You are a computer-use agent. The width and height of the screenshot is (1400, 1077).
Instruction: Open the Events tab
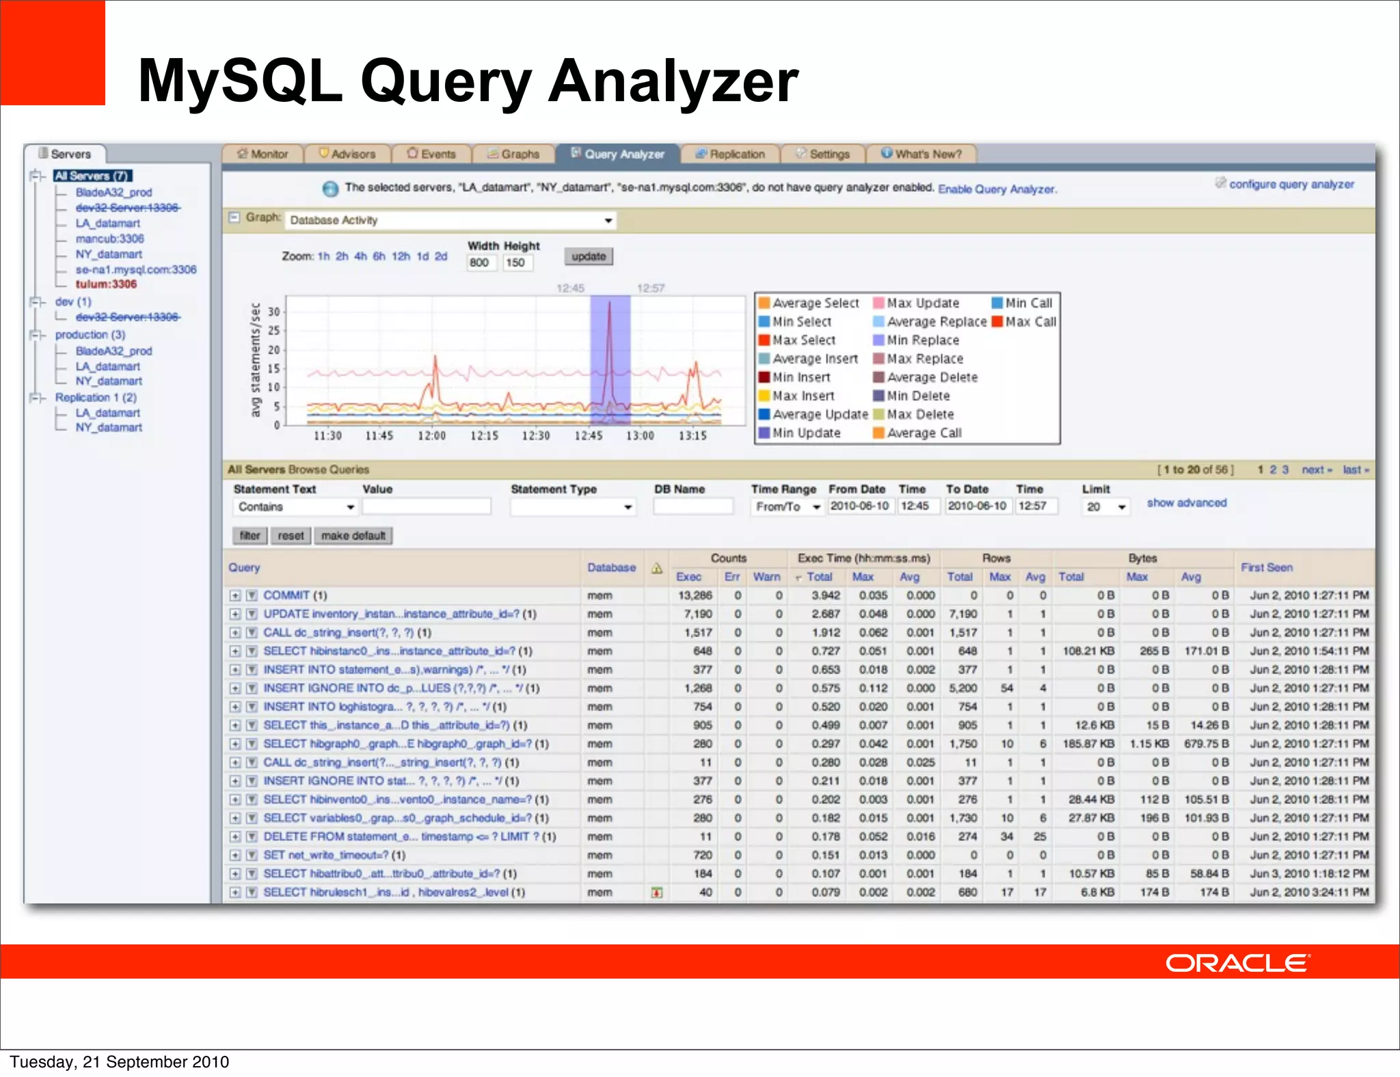(431, 154)
